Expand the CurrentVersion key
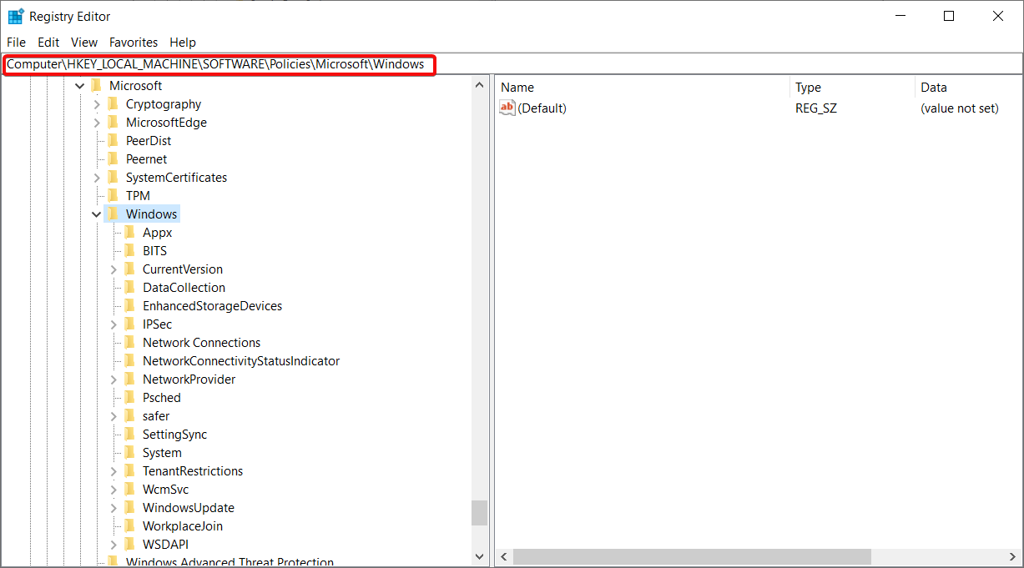This screenshot has height=568, width=1024. pyautogui.click(x=113, y=269)
